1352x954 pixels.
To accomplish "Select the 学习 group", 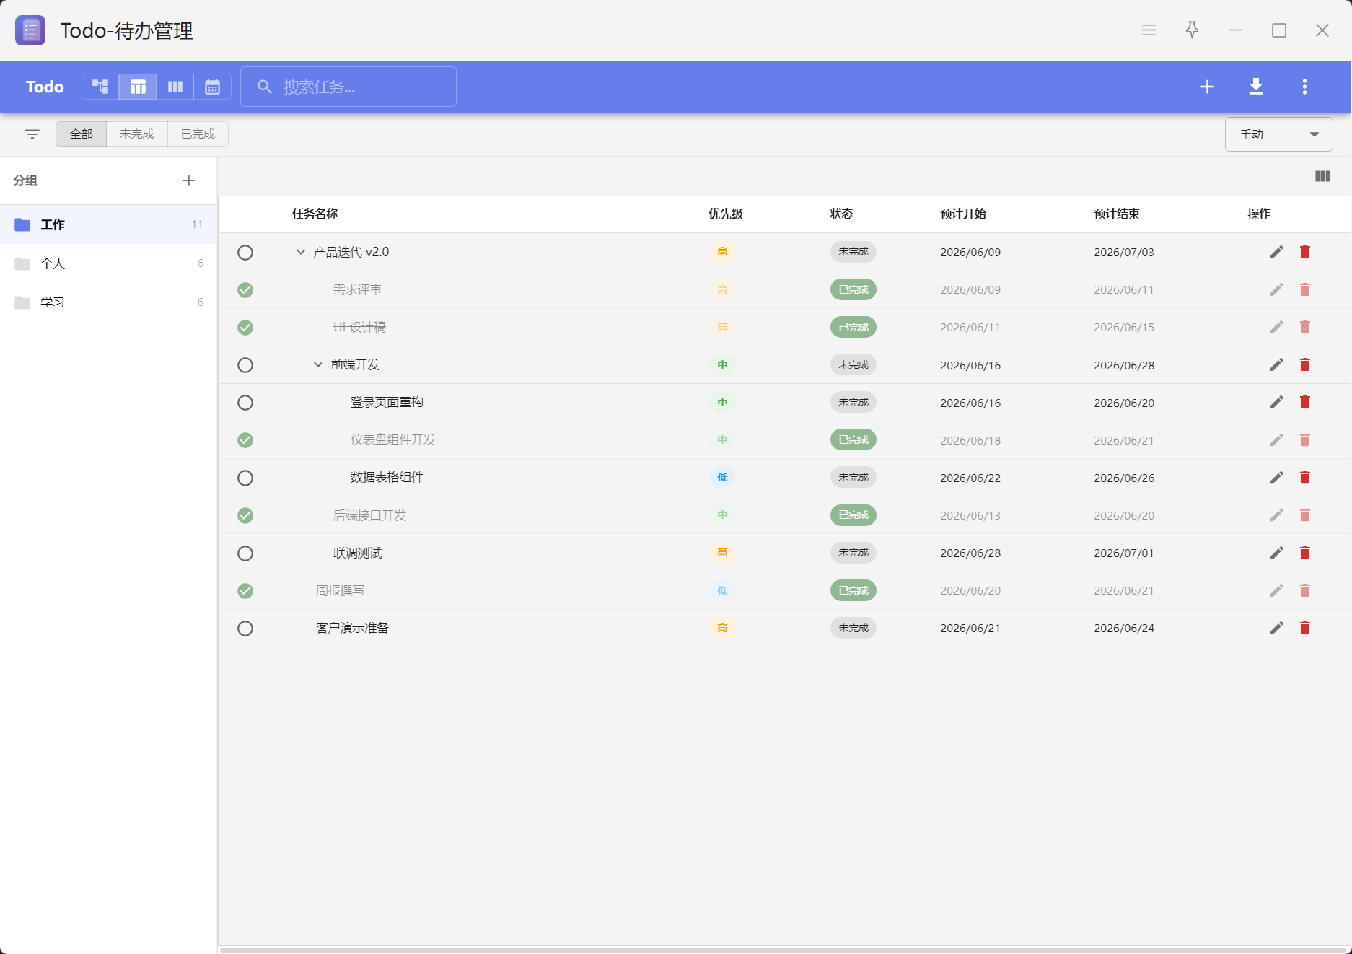I will tap(108, 302).
